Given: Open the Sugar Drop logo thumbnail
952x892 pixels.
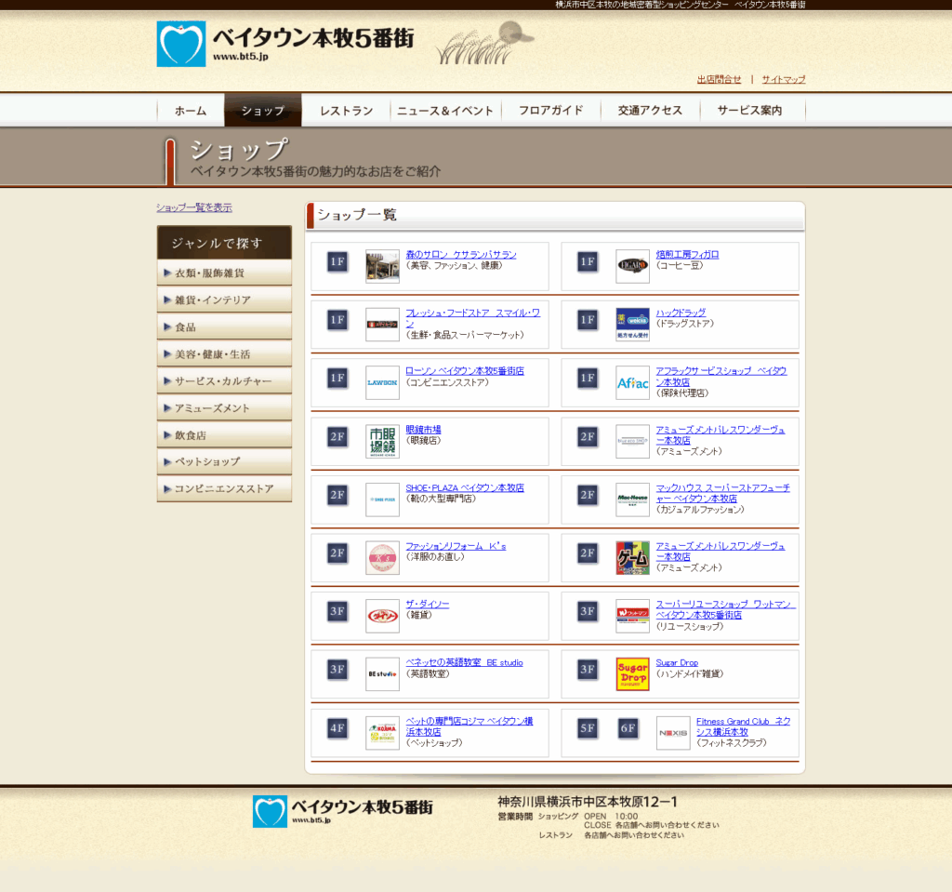Looking at the screenshot, I should (632, 673).
